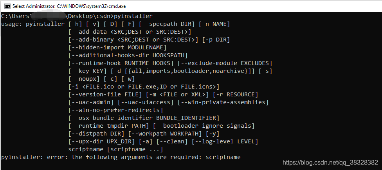Screen dimensions: 382x170
Task: Click the '[--exclude-module EXCLUDES]' option
Action: tap(225, 63)
